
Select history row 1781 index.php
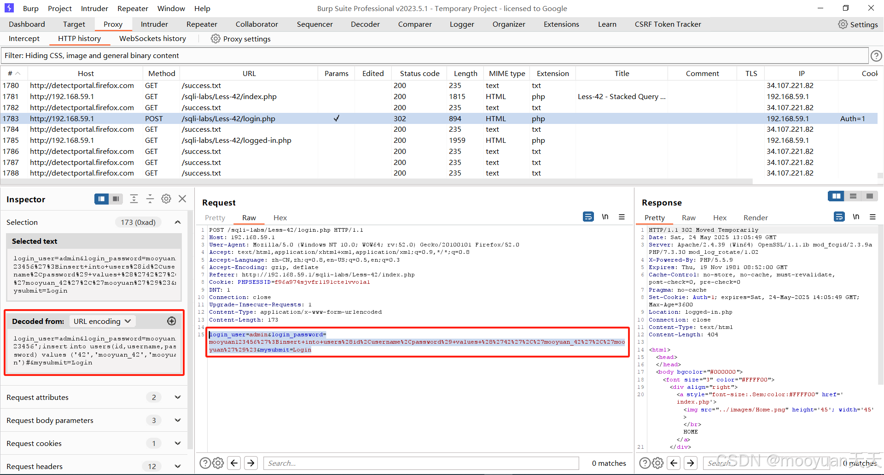[439, 96]
